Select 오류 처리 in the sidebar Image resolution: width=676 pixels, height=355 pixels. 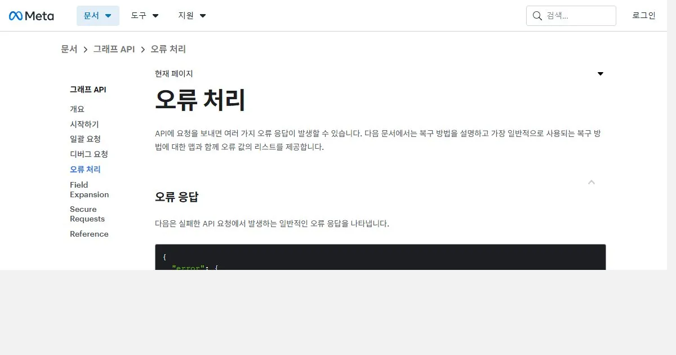[85, 169]
